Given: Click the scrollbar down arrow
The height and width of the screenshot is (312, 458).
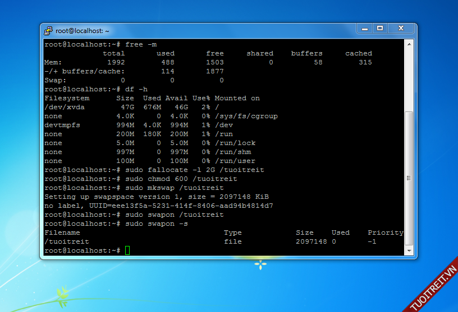Looking at the screenshot, I should (409, 250).
